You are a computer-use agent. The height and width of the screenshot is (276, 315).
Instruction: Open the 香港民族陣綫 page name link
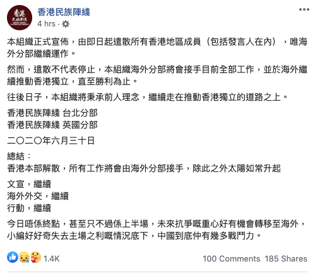64,12
